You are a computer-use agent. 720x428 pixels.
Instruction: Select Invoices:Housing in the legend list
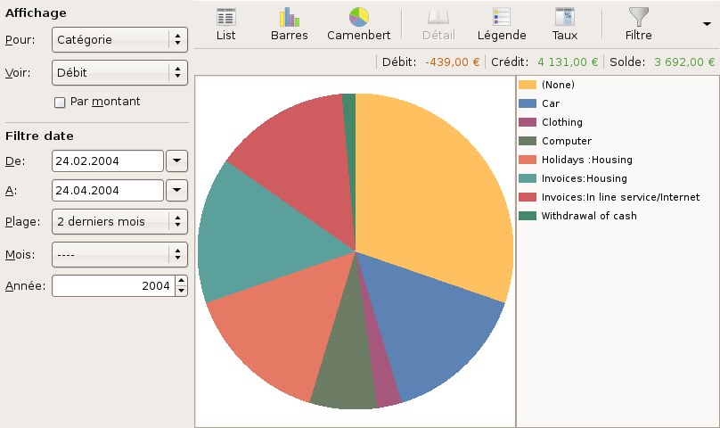[x=584, y=178]
